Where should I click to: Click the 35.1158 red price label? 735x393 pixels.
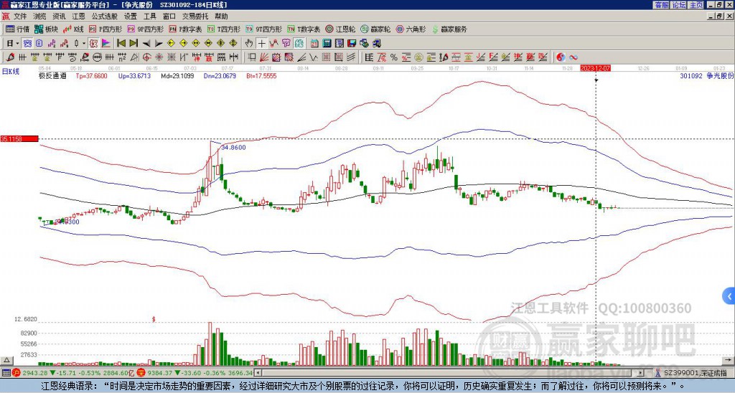[x=19, y=138]
